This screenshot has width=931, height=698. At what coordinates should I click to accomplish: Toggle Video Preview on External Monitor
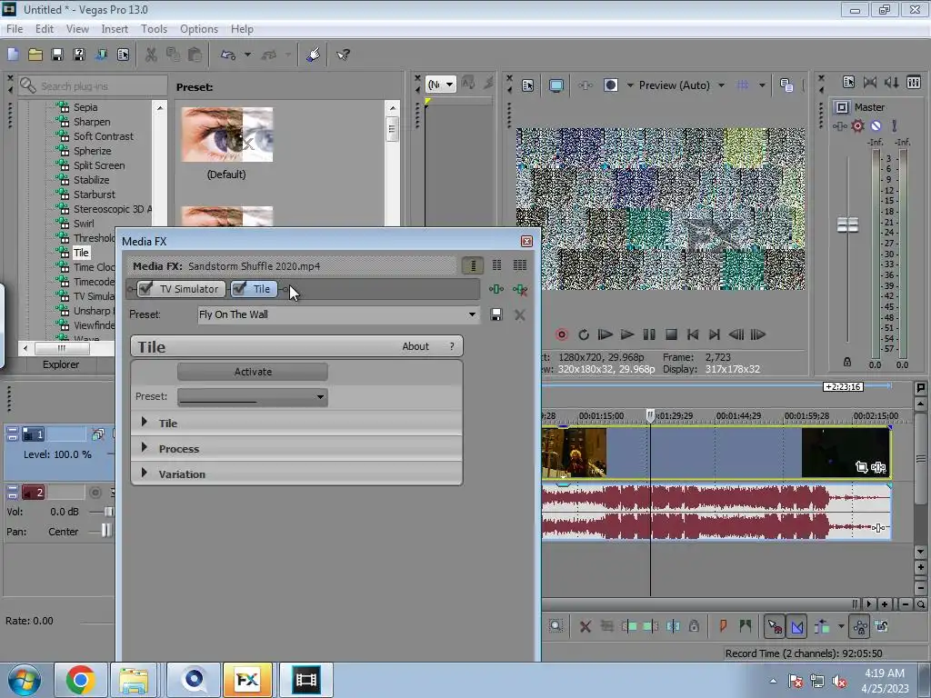coord(556,85)
